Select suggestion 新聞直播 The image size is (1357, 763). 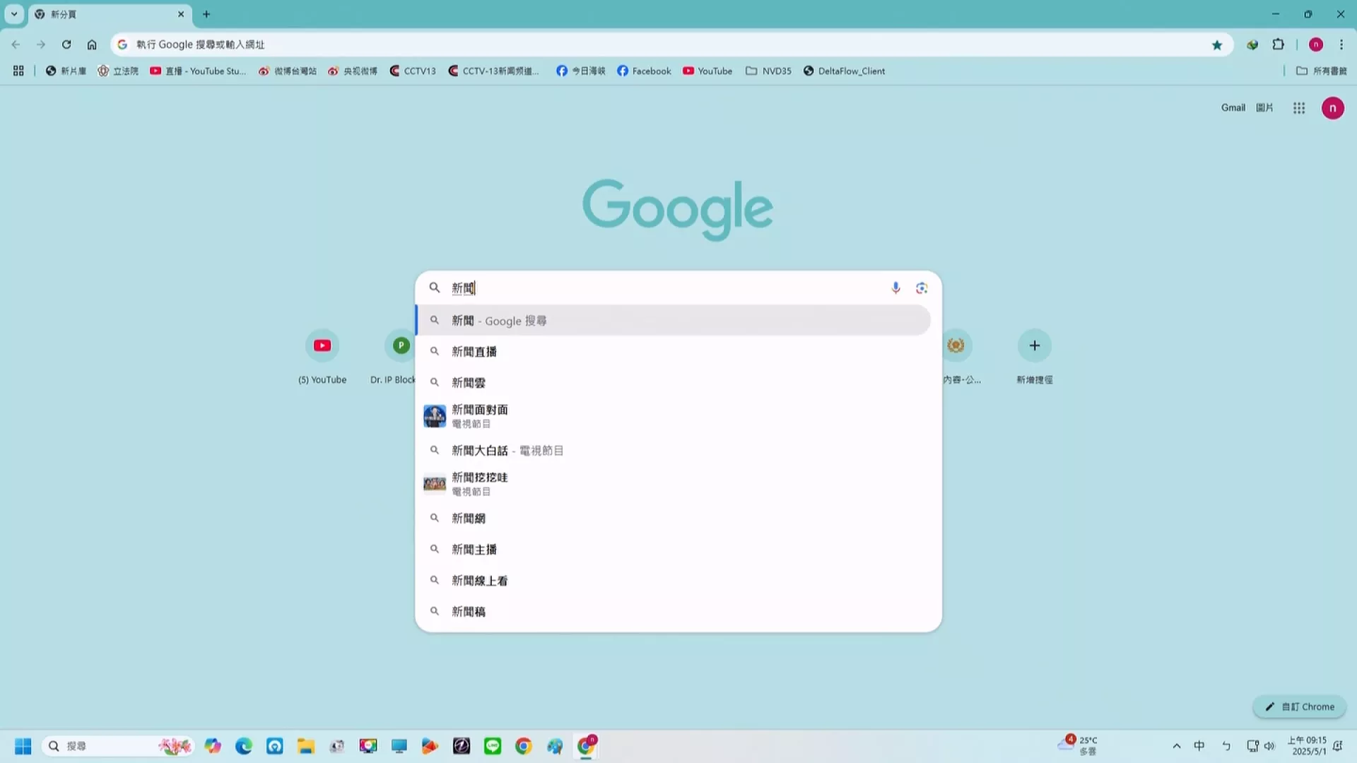[674, 351]
